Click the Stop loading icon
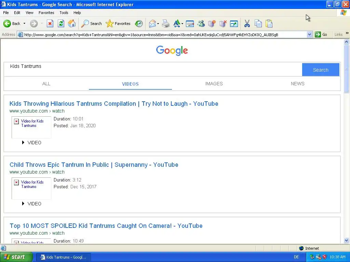The height and width of the screenshot is (262, 350). click(x=50, y=24)
